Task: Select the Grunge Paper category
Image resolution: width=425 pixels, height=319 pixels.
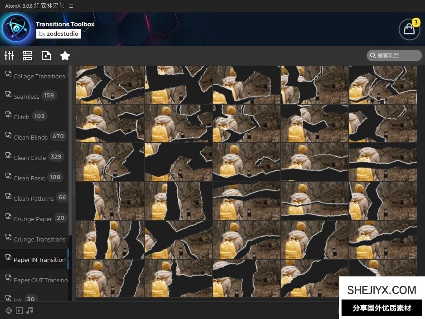Action: point(33,219)
